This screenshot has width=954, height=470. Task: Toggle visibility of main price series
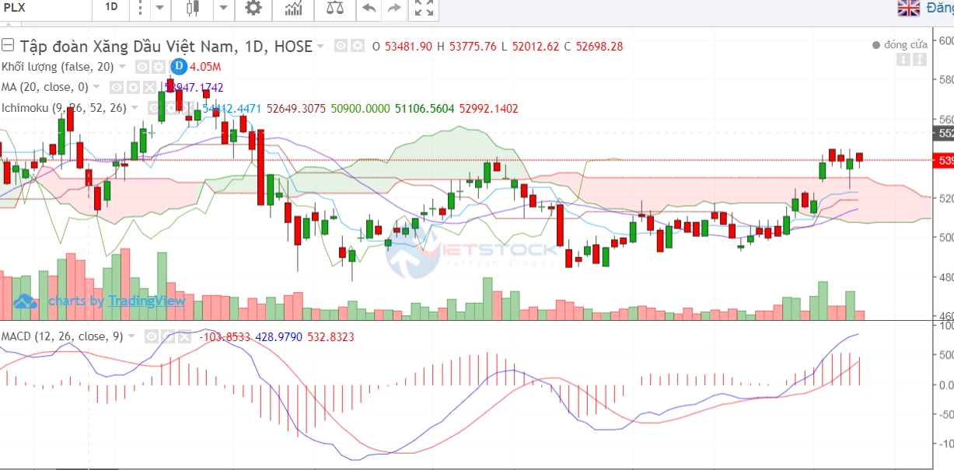click(341, 46)
